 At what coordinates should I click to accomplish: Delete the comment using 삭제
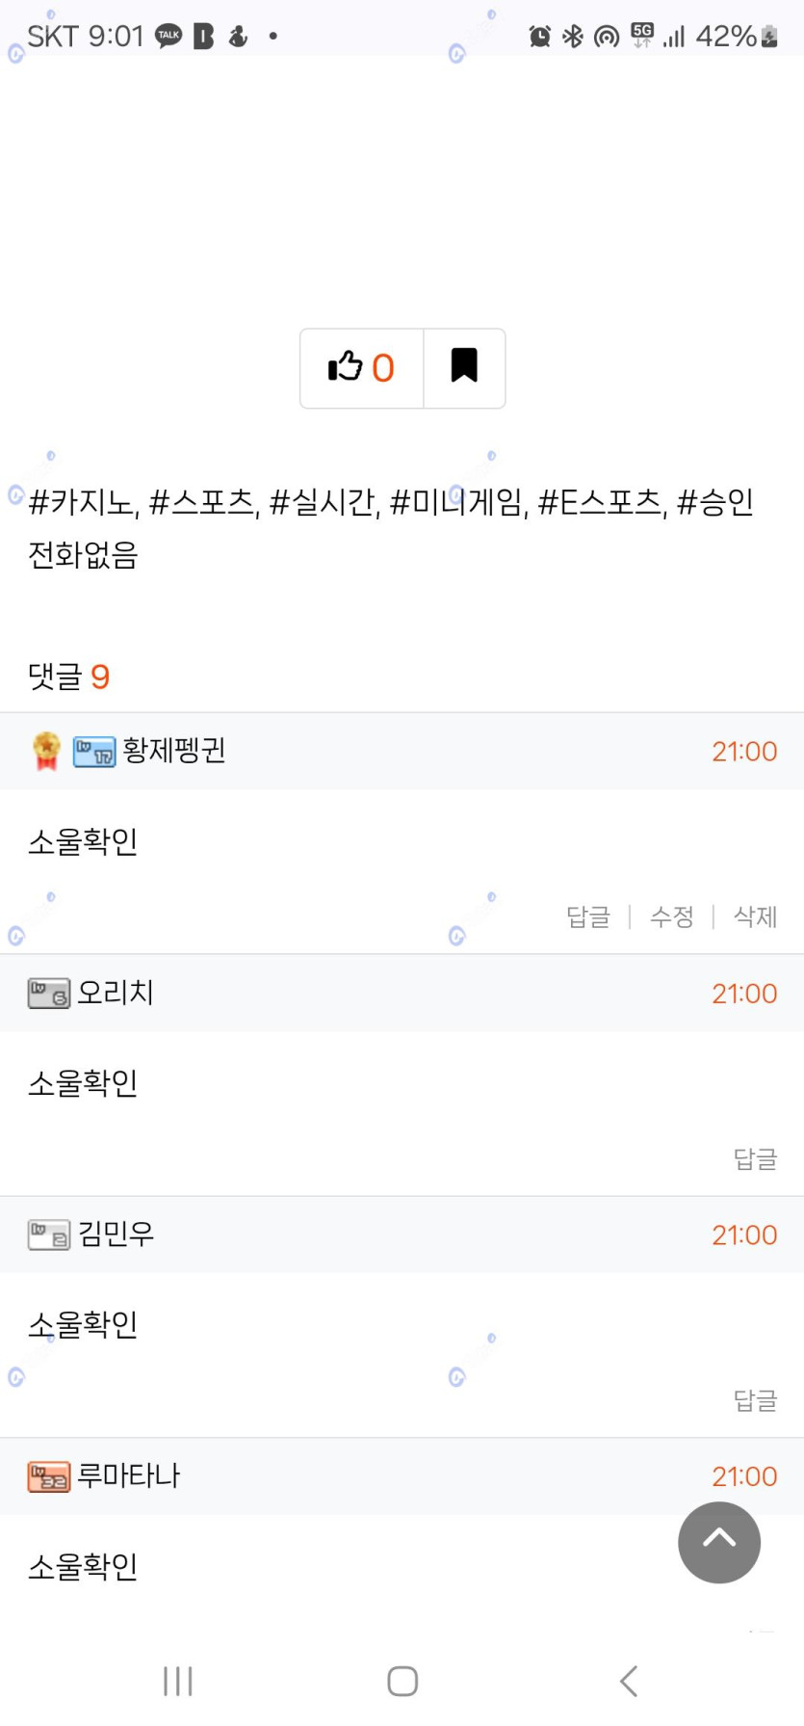pos(755,916)
